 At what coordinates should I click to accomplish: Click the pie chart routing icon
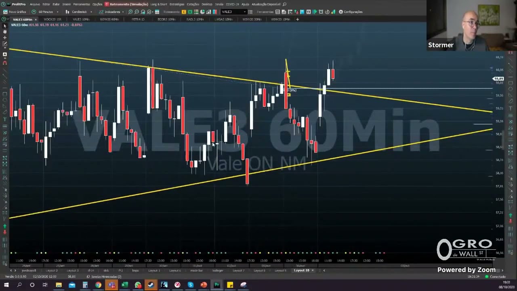(203, 12)
